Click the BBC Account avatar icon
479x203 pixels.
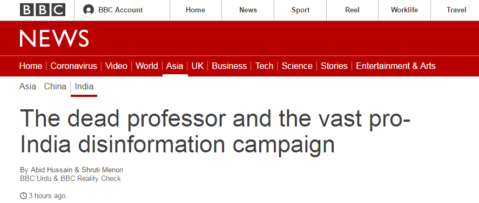(88, 10)
